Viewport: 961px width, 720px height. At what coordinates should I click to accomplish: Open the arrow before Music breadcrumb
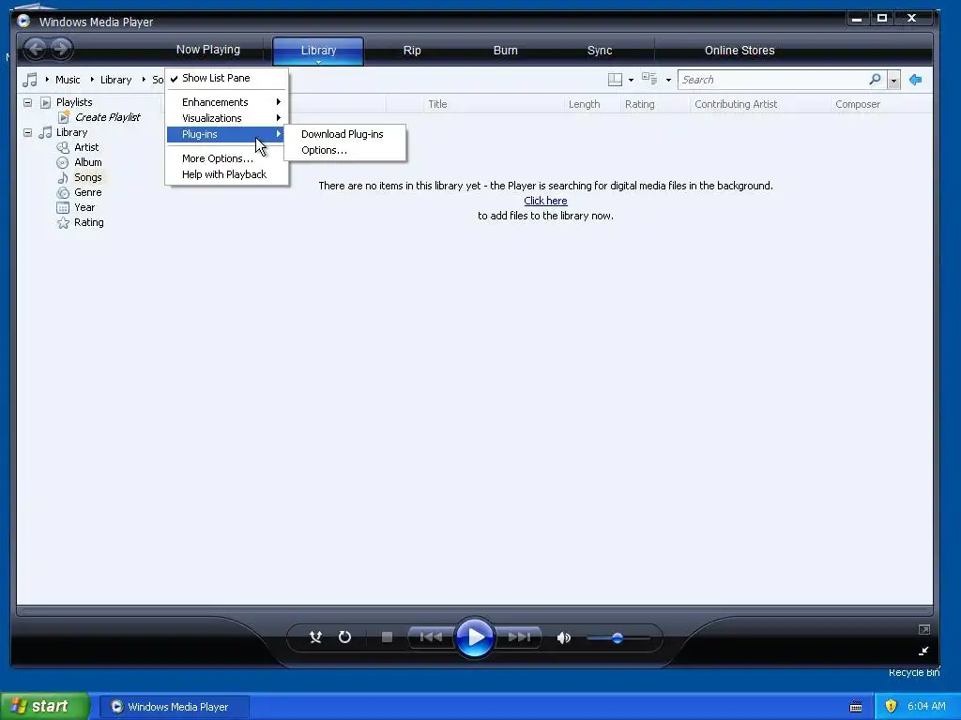47,80
